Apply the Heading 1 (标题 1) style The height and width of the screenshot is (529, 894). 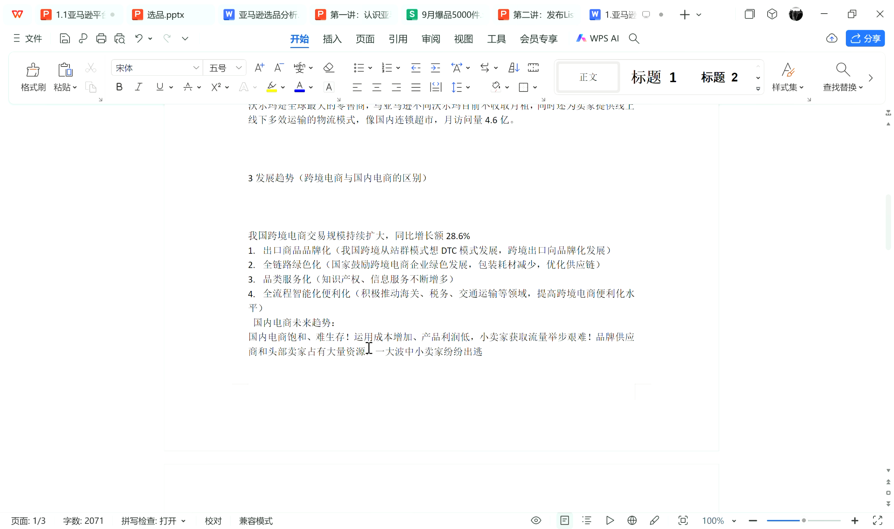pos(654,78)
